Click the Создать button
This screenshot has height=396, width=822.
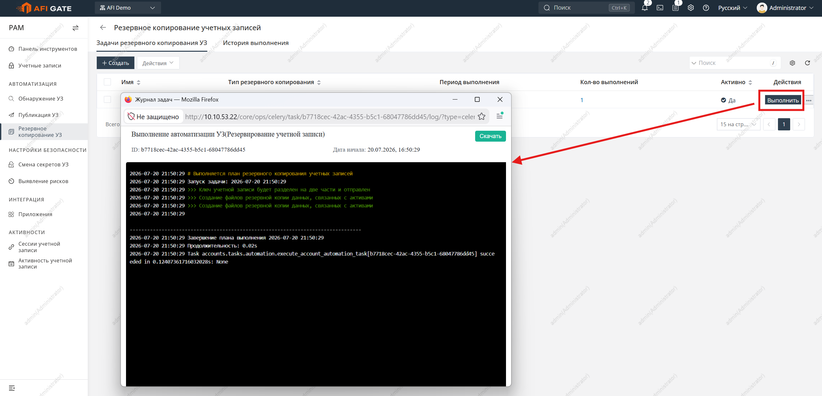(x=115, y=63)
